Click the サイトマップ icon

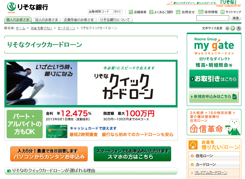click(222, 12)
